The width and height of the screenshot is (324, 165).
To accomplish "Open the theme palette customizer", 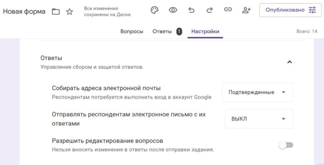I will coord(154,10).
